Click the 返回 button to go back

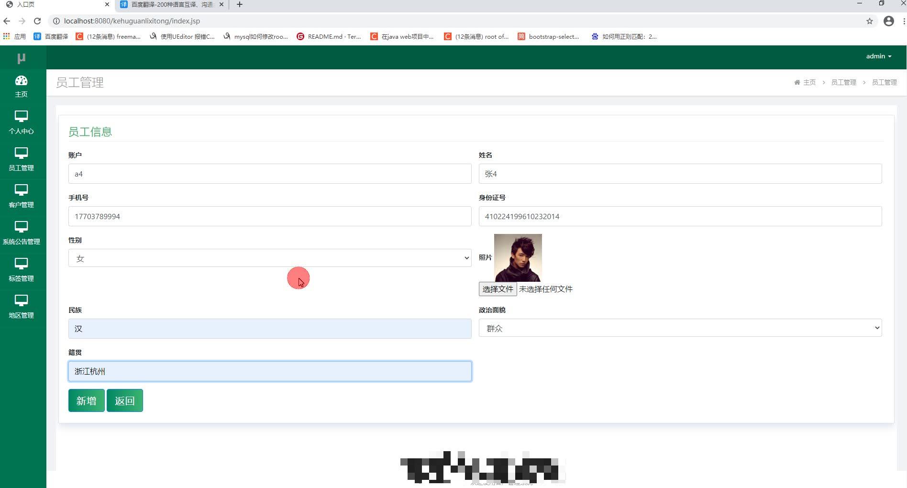(124, 400)
